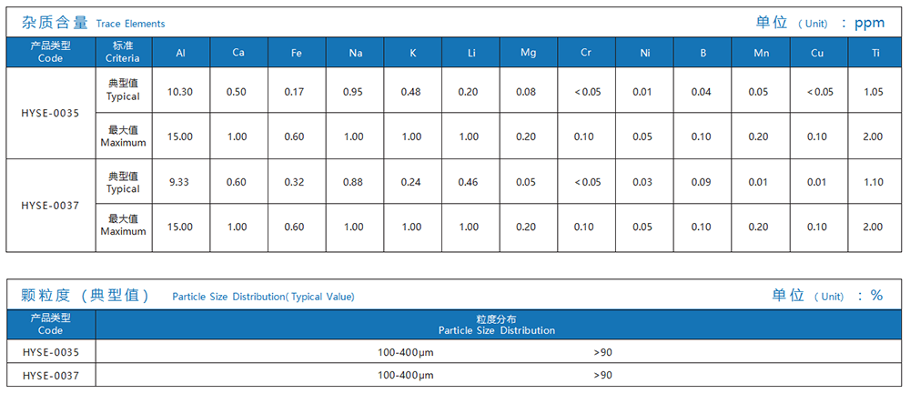This screenshot has height=394, width=910.
Task: Click HYSE-0035 in the Particle Size table
Action: coord(51,352)
